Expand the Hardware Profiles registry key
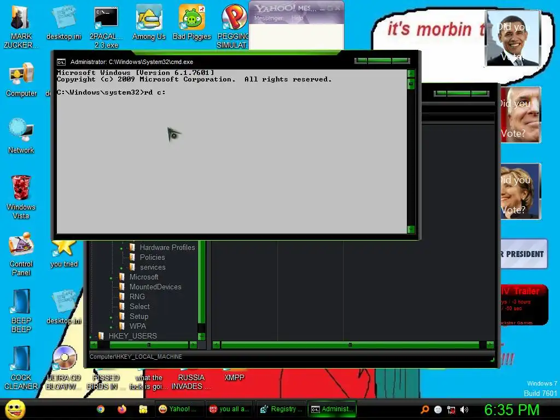This screenshot has height=420, width=560. pyautogui.click(x=121, y=248)
